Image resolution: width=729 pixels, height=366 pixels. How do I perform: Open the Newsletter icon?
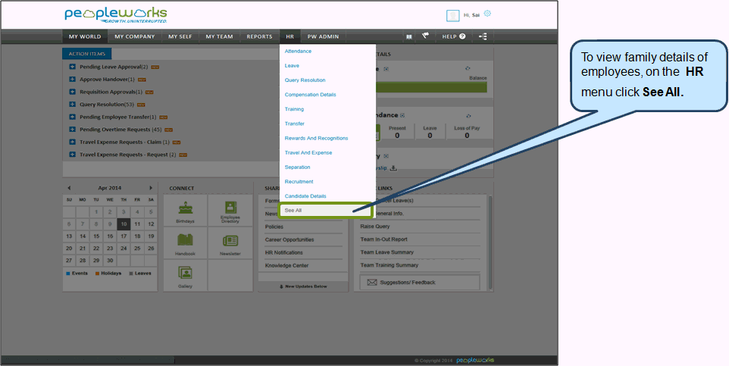click(x=230, y=242)
